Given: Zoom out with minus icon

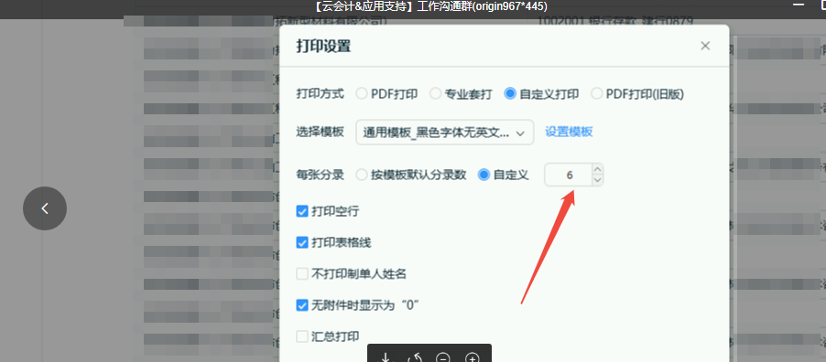Looking at the screenshot, I should tap(443, 358).
